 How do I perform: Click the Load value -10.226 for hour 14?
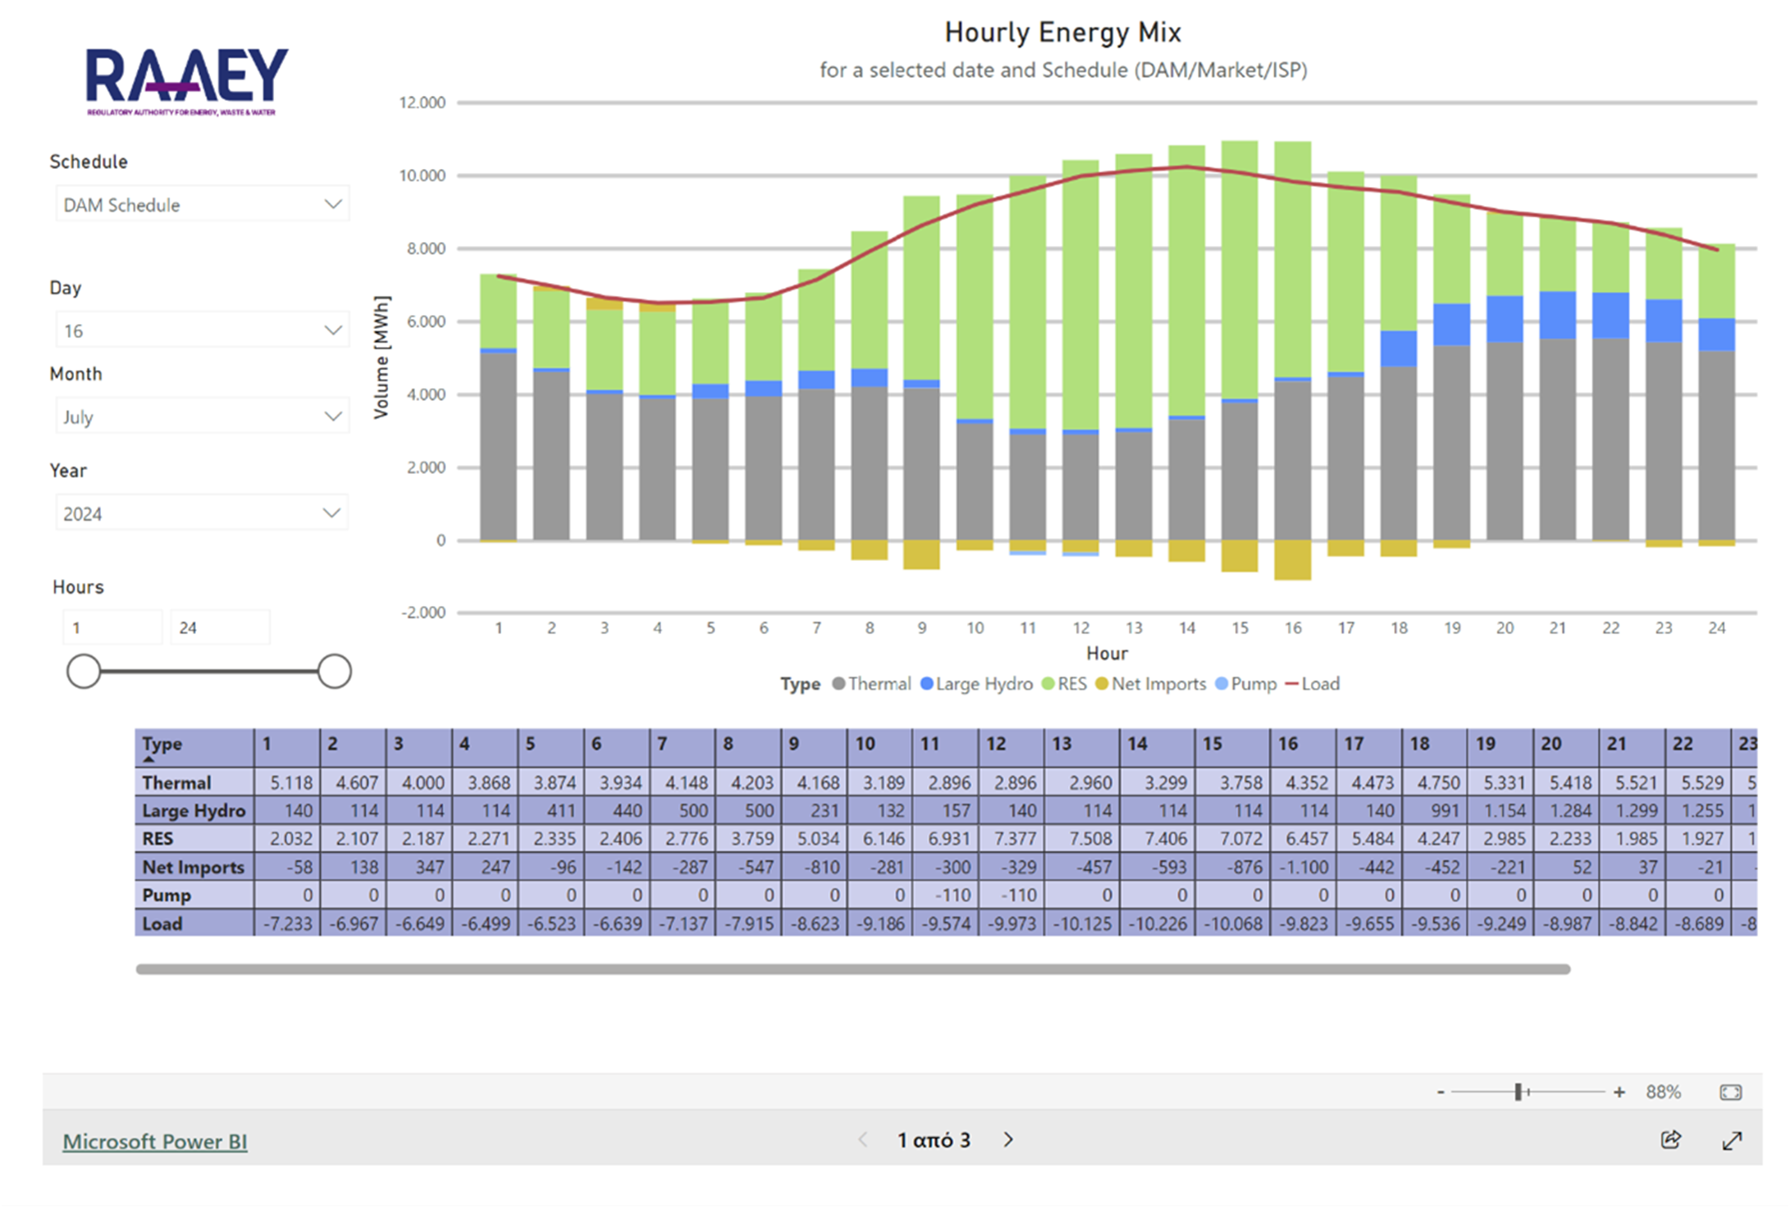click(1157, 923)
